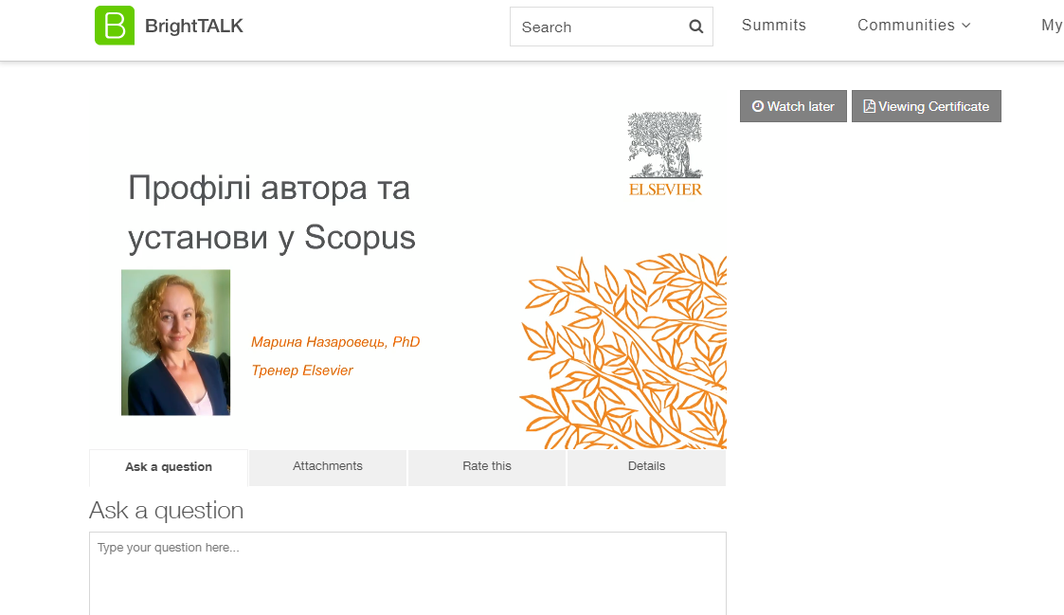Screen dimensions: 1064x615
Task: Click into the question text area
Action: tap(407, 573)
